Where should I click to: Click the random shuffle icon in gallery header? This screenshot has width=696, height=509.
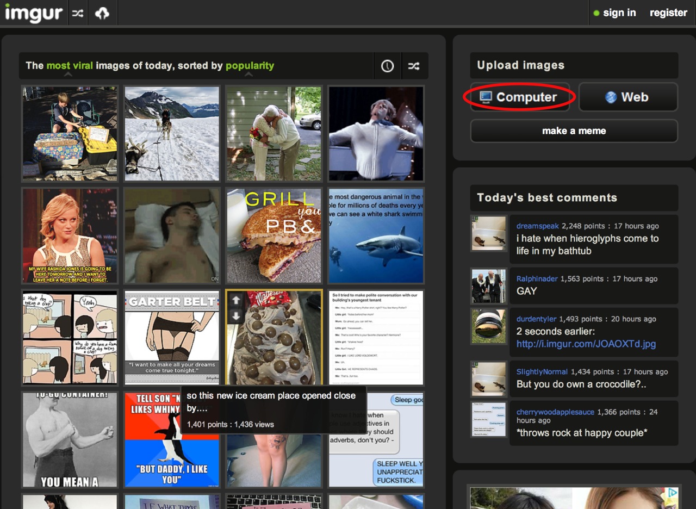(414, 66)
